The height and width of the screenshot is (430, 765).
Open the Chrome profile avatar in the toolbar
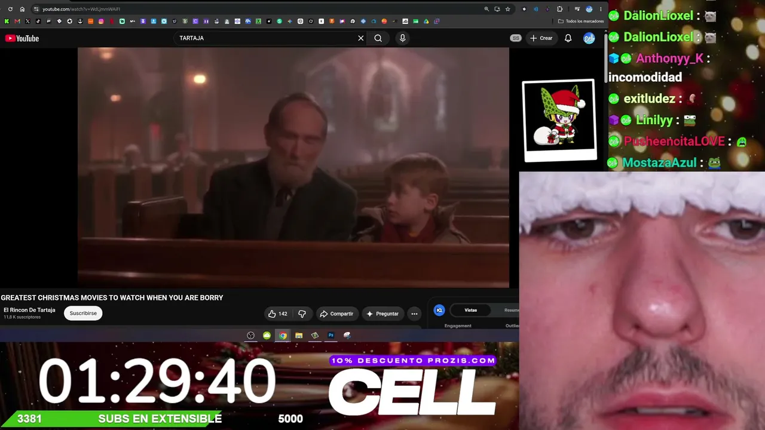(589, 9)
